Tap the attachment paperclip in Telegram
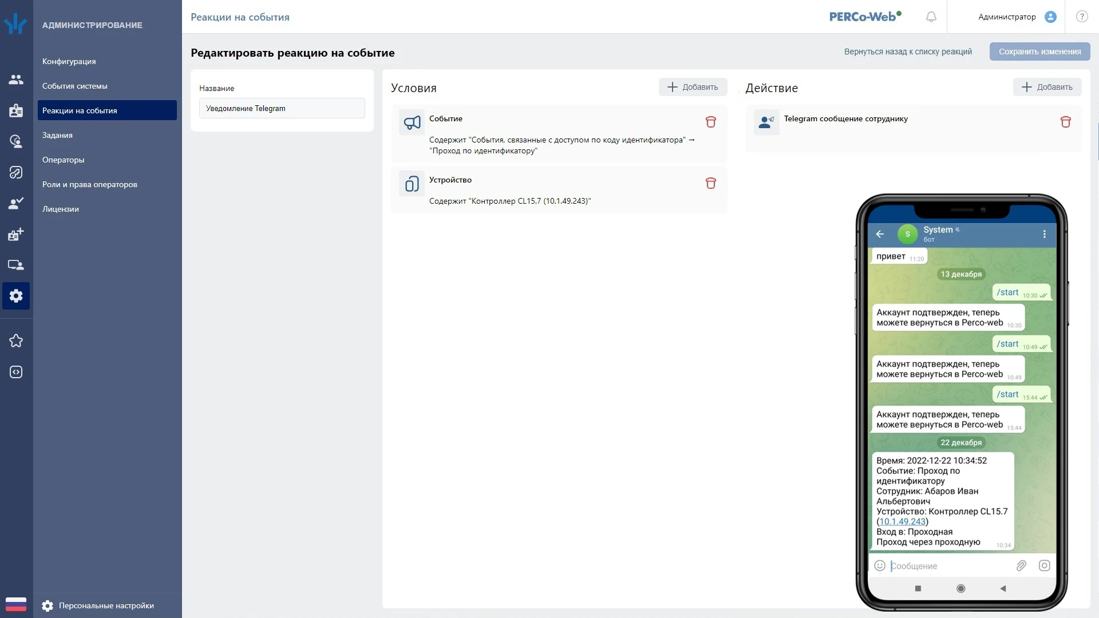The height and width of the screenshot is (618, 1099). pos(1021,566)
